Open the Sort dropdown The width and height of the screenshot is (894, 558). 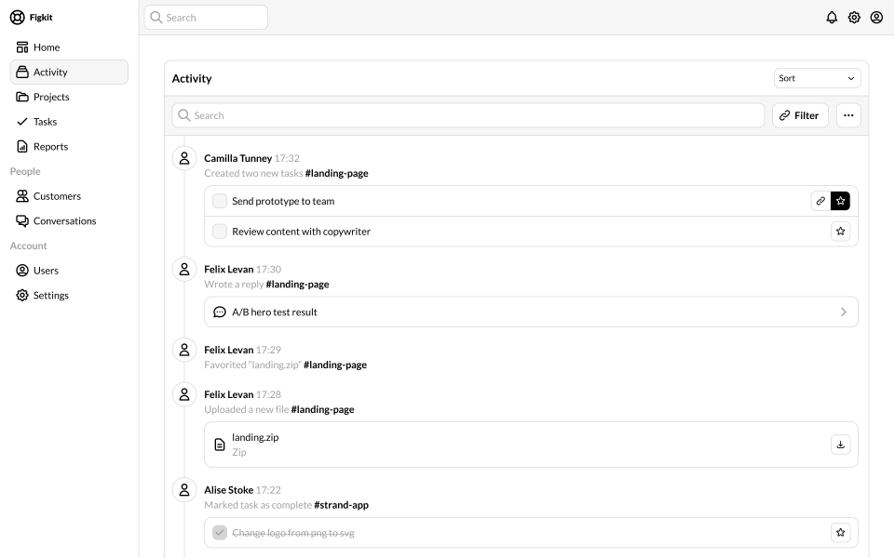pos(817,78)
